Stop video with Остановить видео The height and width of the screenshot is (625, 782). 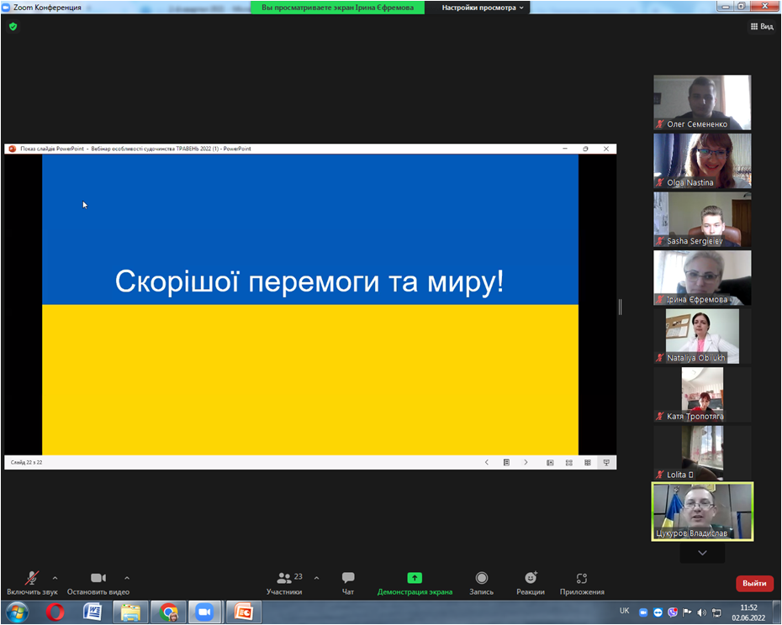tap(98, 582)
